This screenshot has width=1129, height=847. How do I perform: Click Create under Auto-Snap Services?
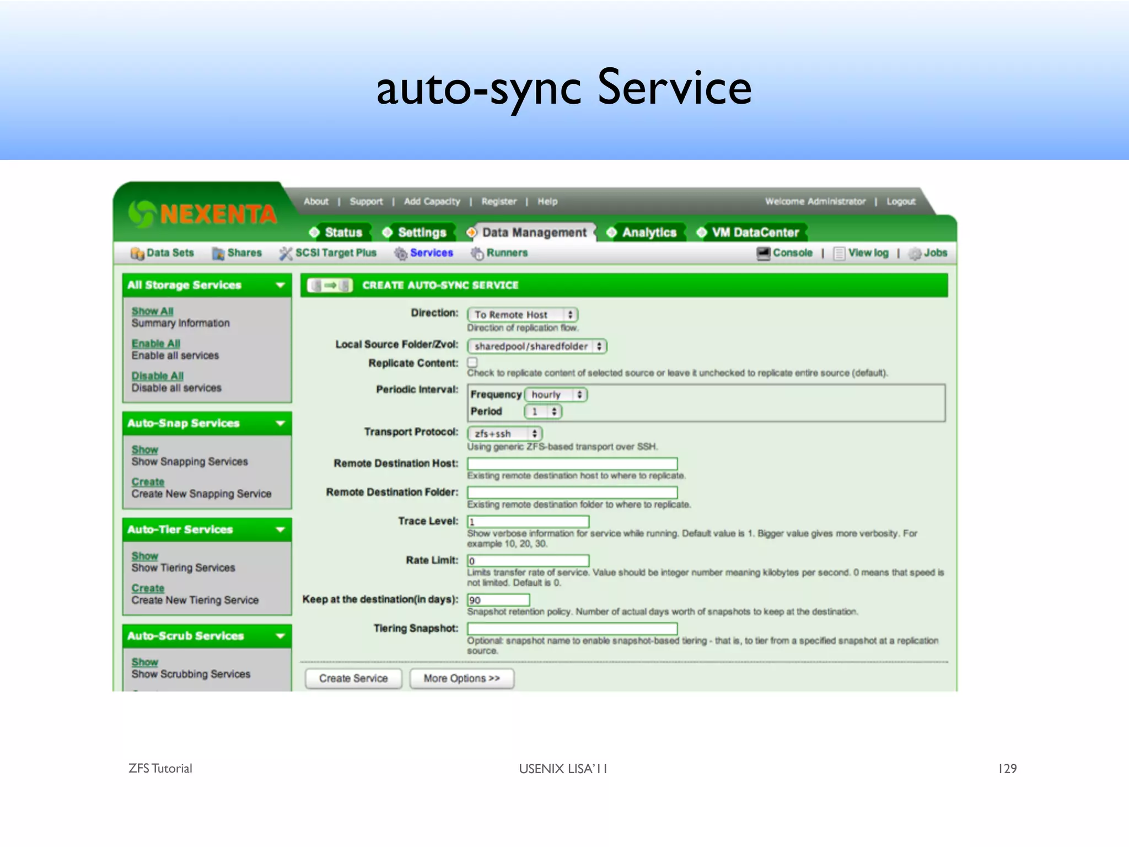(x=148, y=482)
